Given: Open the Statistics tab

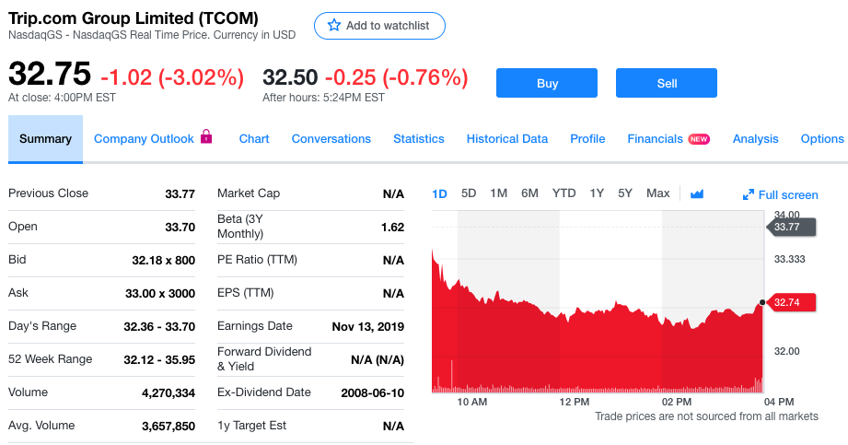Looking at the screenshot, I should click(419, 138).
